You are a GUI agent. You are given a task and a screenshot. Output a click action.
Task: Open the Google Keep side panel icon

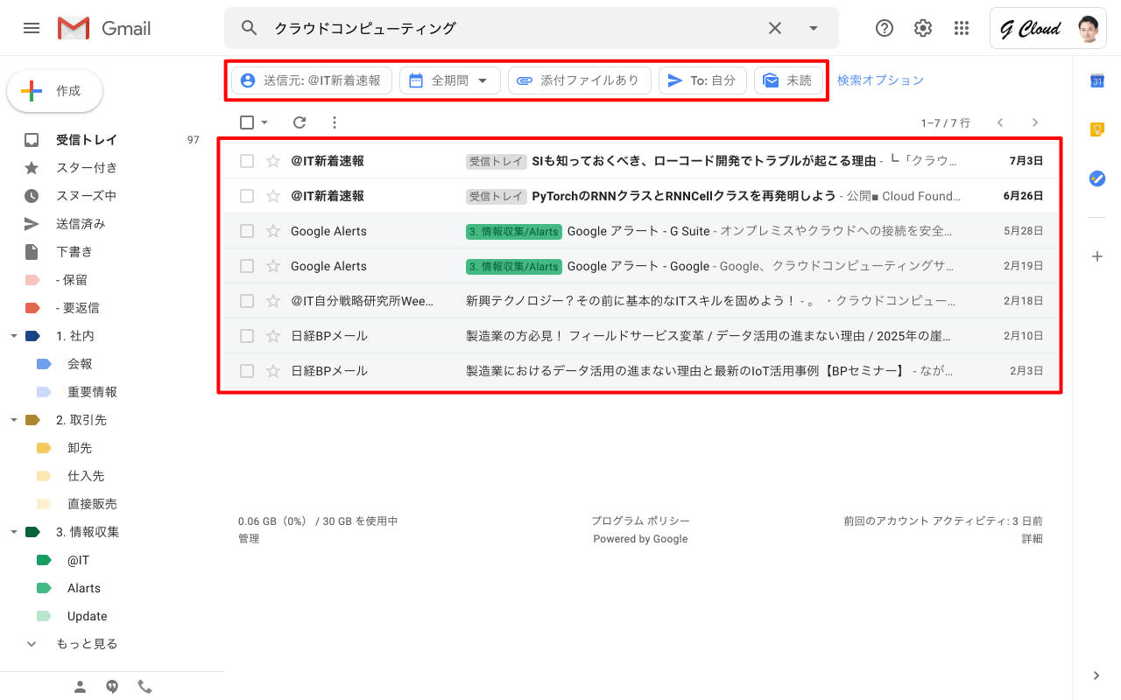tap(1096, 129)
